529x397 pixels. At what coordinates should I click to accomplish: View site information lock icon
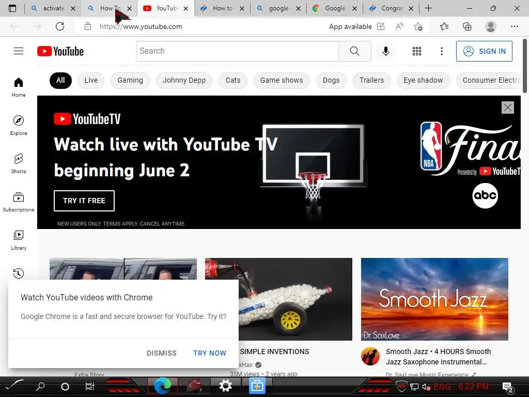click(88, 26)
